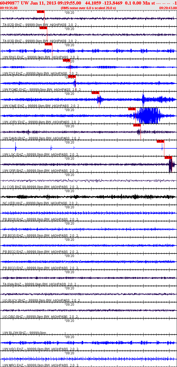Screen dimensions: 177x367
Task: Click the red pick flag on the UW DAVN trace
Action: (x=137, y=125)
